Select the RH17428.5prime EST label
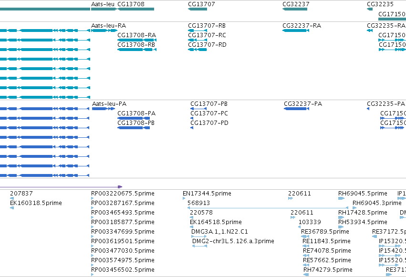 point(363,213)
